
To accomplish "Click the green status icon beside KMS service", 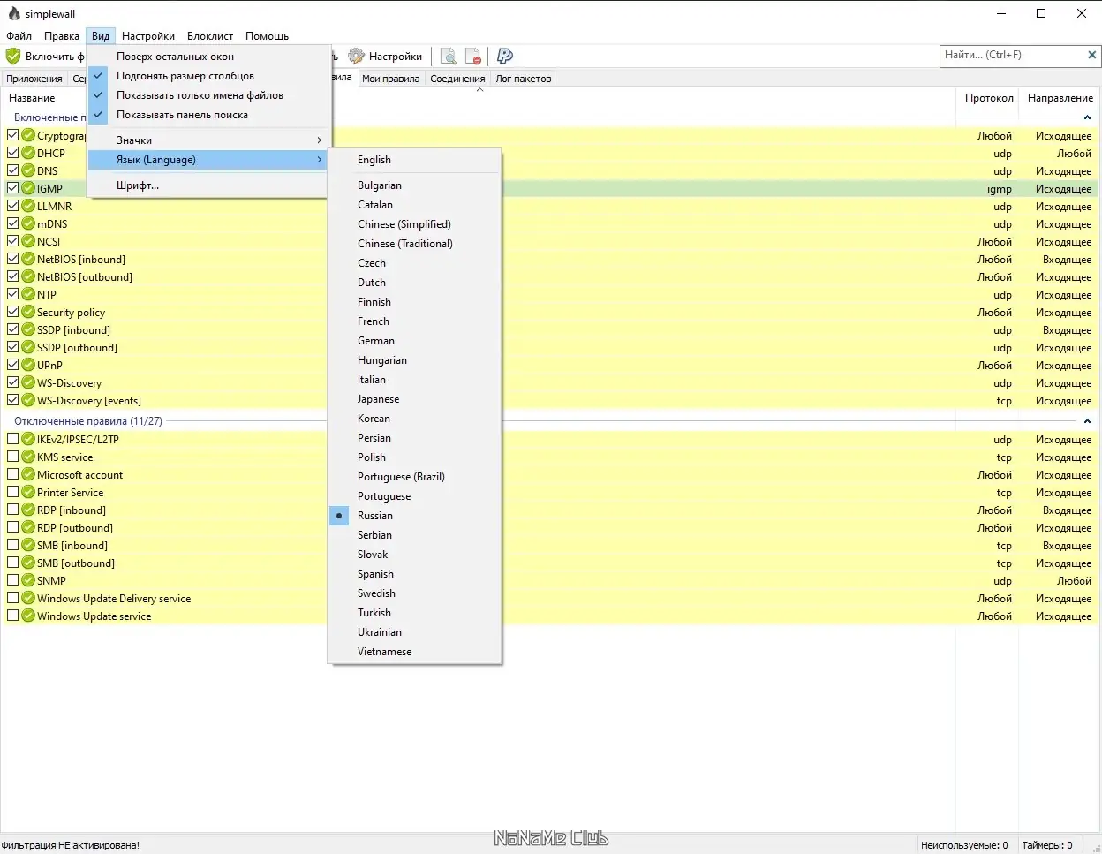I will (x=28, y=457).
